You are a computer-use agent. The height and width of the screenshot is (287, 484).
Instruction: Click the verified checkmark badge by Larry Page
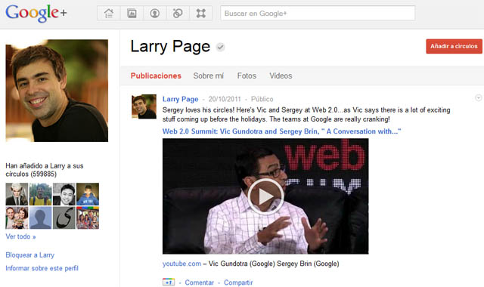220,47
